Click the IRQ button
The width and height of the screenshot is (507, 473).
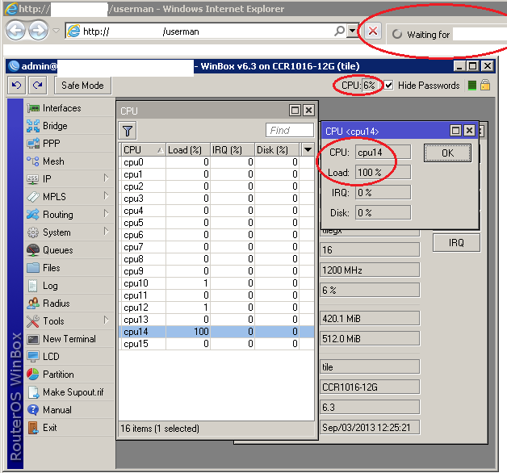click(456, 243)
